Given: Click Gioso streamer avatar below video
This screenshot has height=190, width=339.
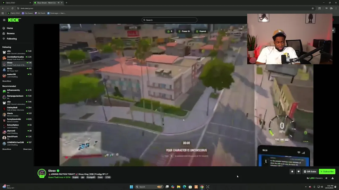Looking at the screenshot, I should click(42, 173).
